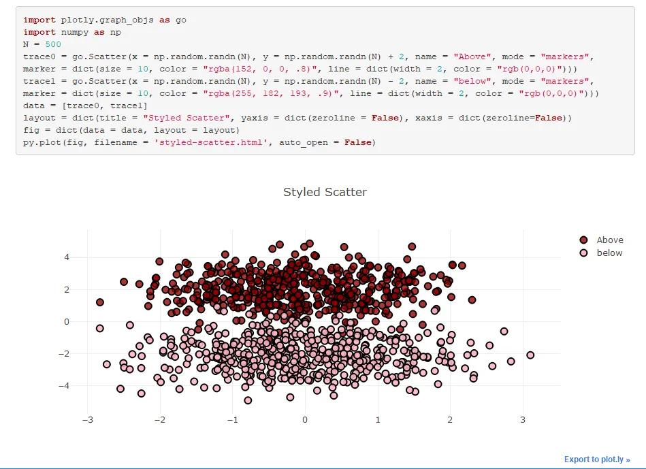Click the x-axis tick label 1

coord(377,419)
